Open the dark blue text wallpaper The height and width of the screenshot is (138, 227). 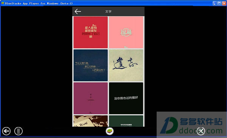pyautogui.click(x=91, y=65)
